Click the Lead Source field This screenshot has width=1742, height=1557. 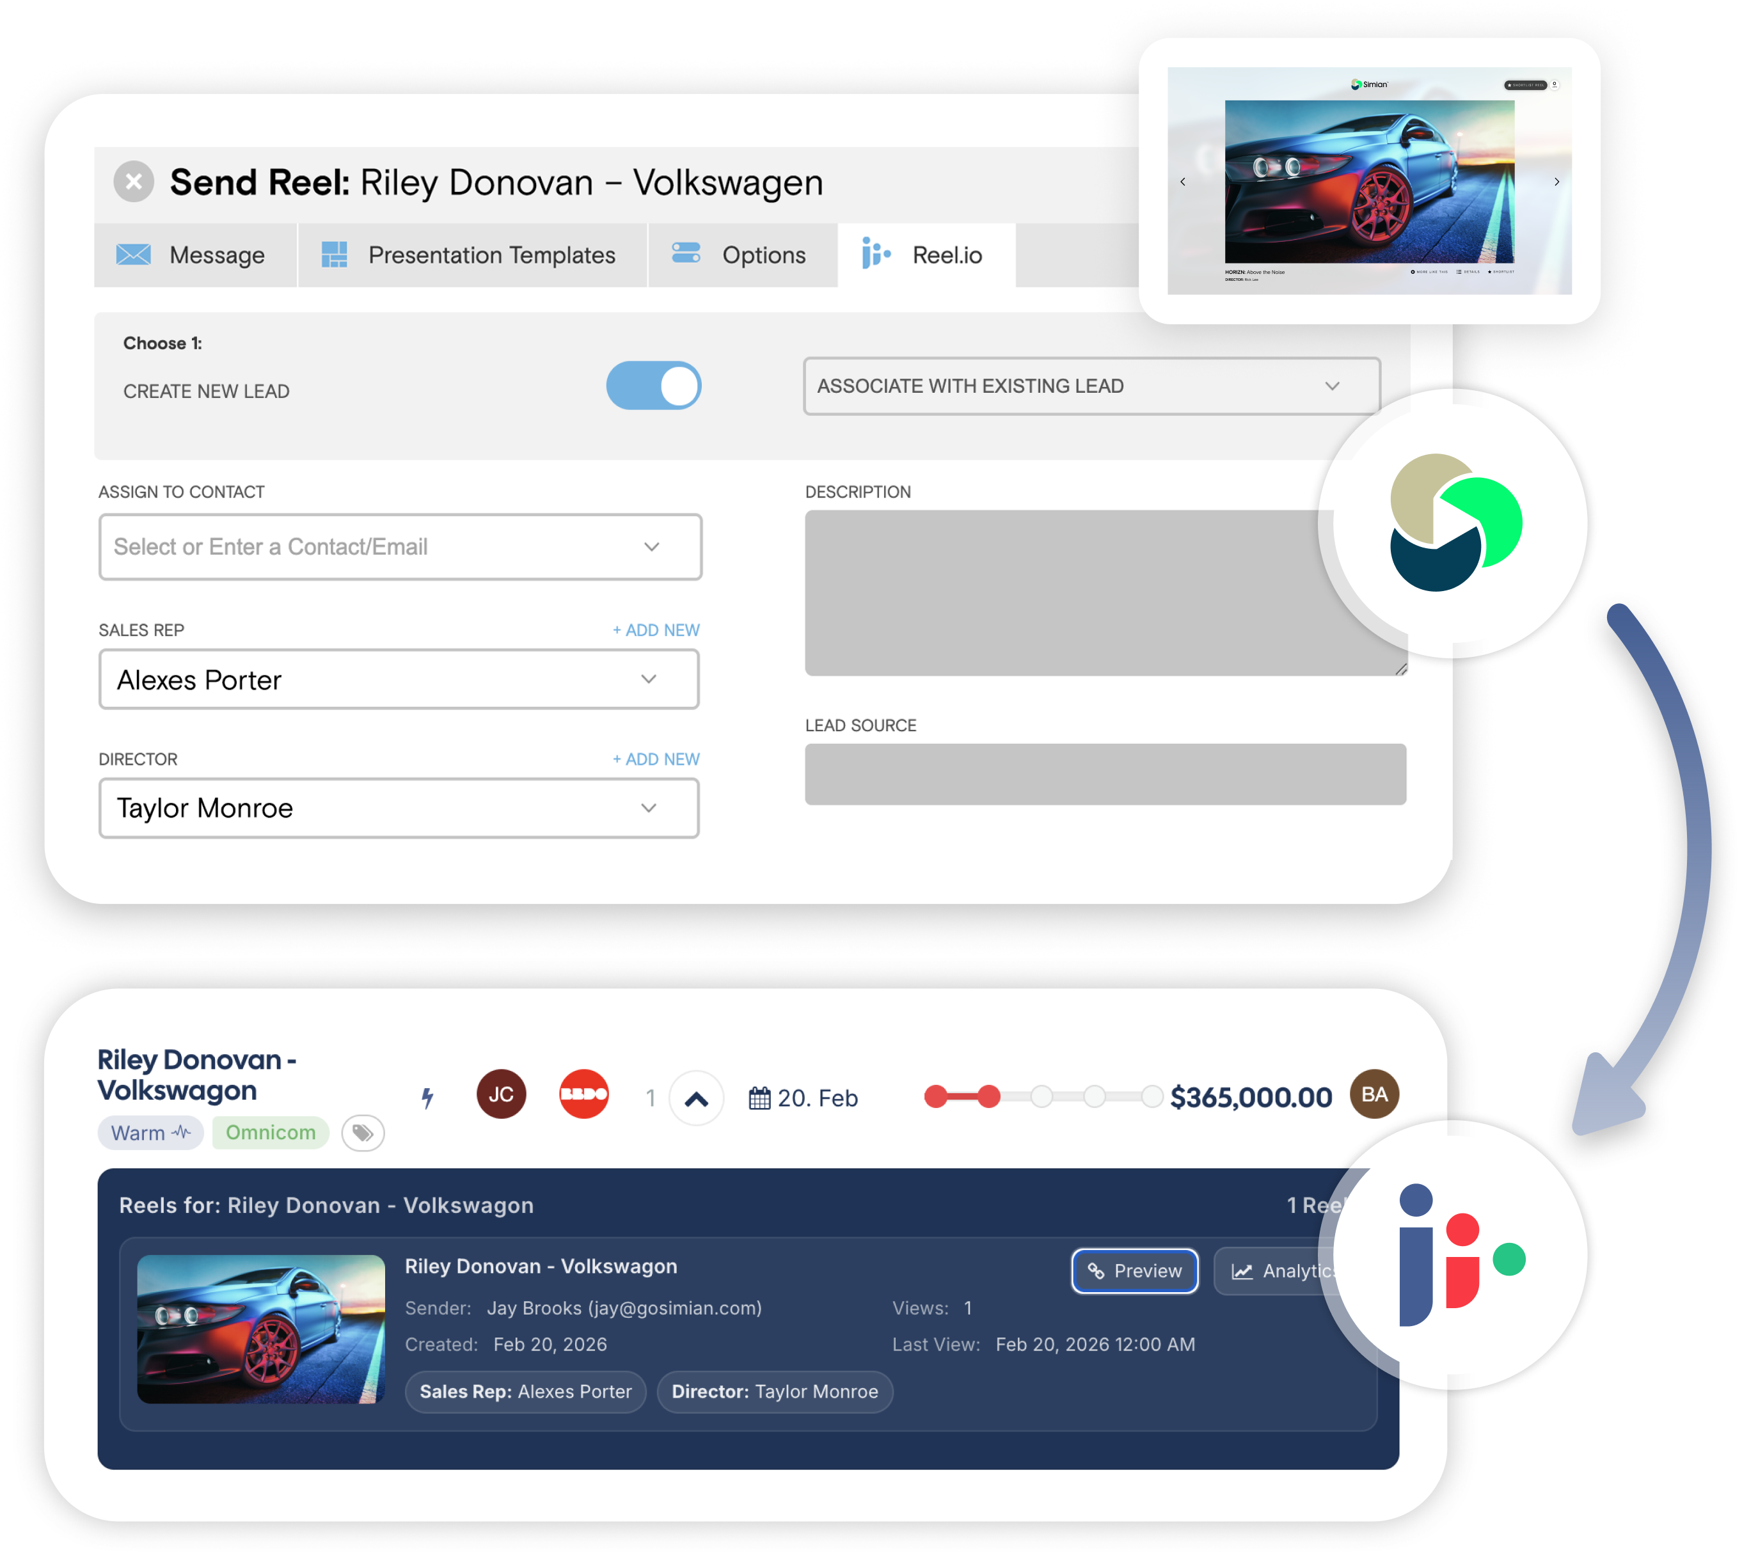1105,774
